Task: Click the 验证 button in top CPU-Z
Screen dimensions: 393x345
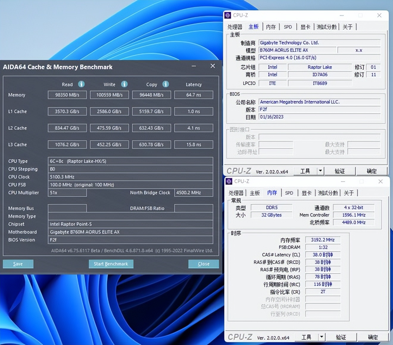Action: coord(340,171)
